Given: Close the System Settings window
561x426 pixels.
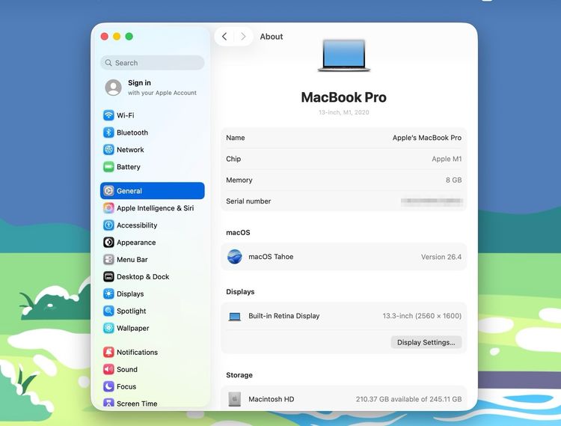Looking at the screenshot, I should [105, 37].
